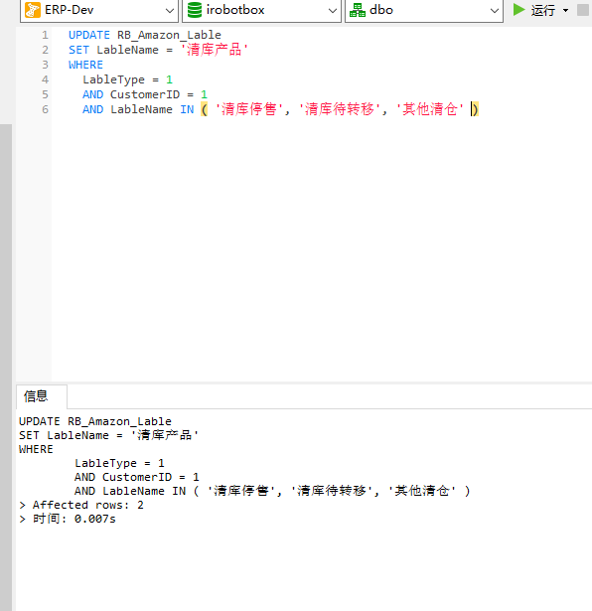Click the '清库产品' string in editor
592x611 pixels.
pos(214,50)
